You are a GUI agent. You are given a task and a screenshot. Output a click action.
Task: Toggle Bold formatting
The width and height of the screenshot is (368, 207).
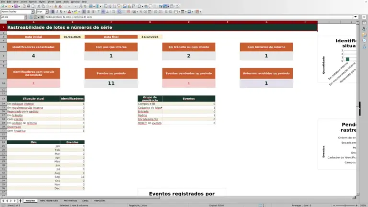tap(53, 11)
